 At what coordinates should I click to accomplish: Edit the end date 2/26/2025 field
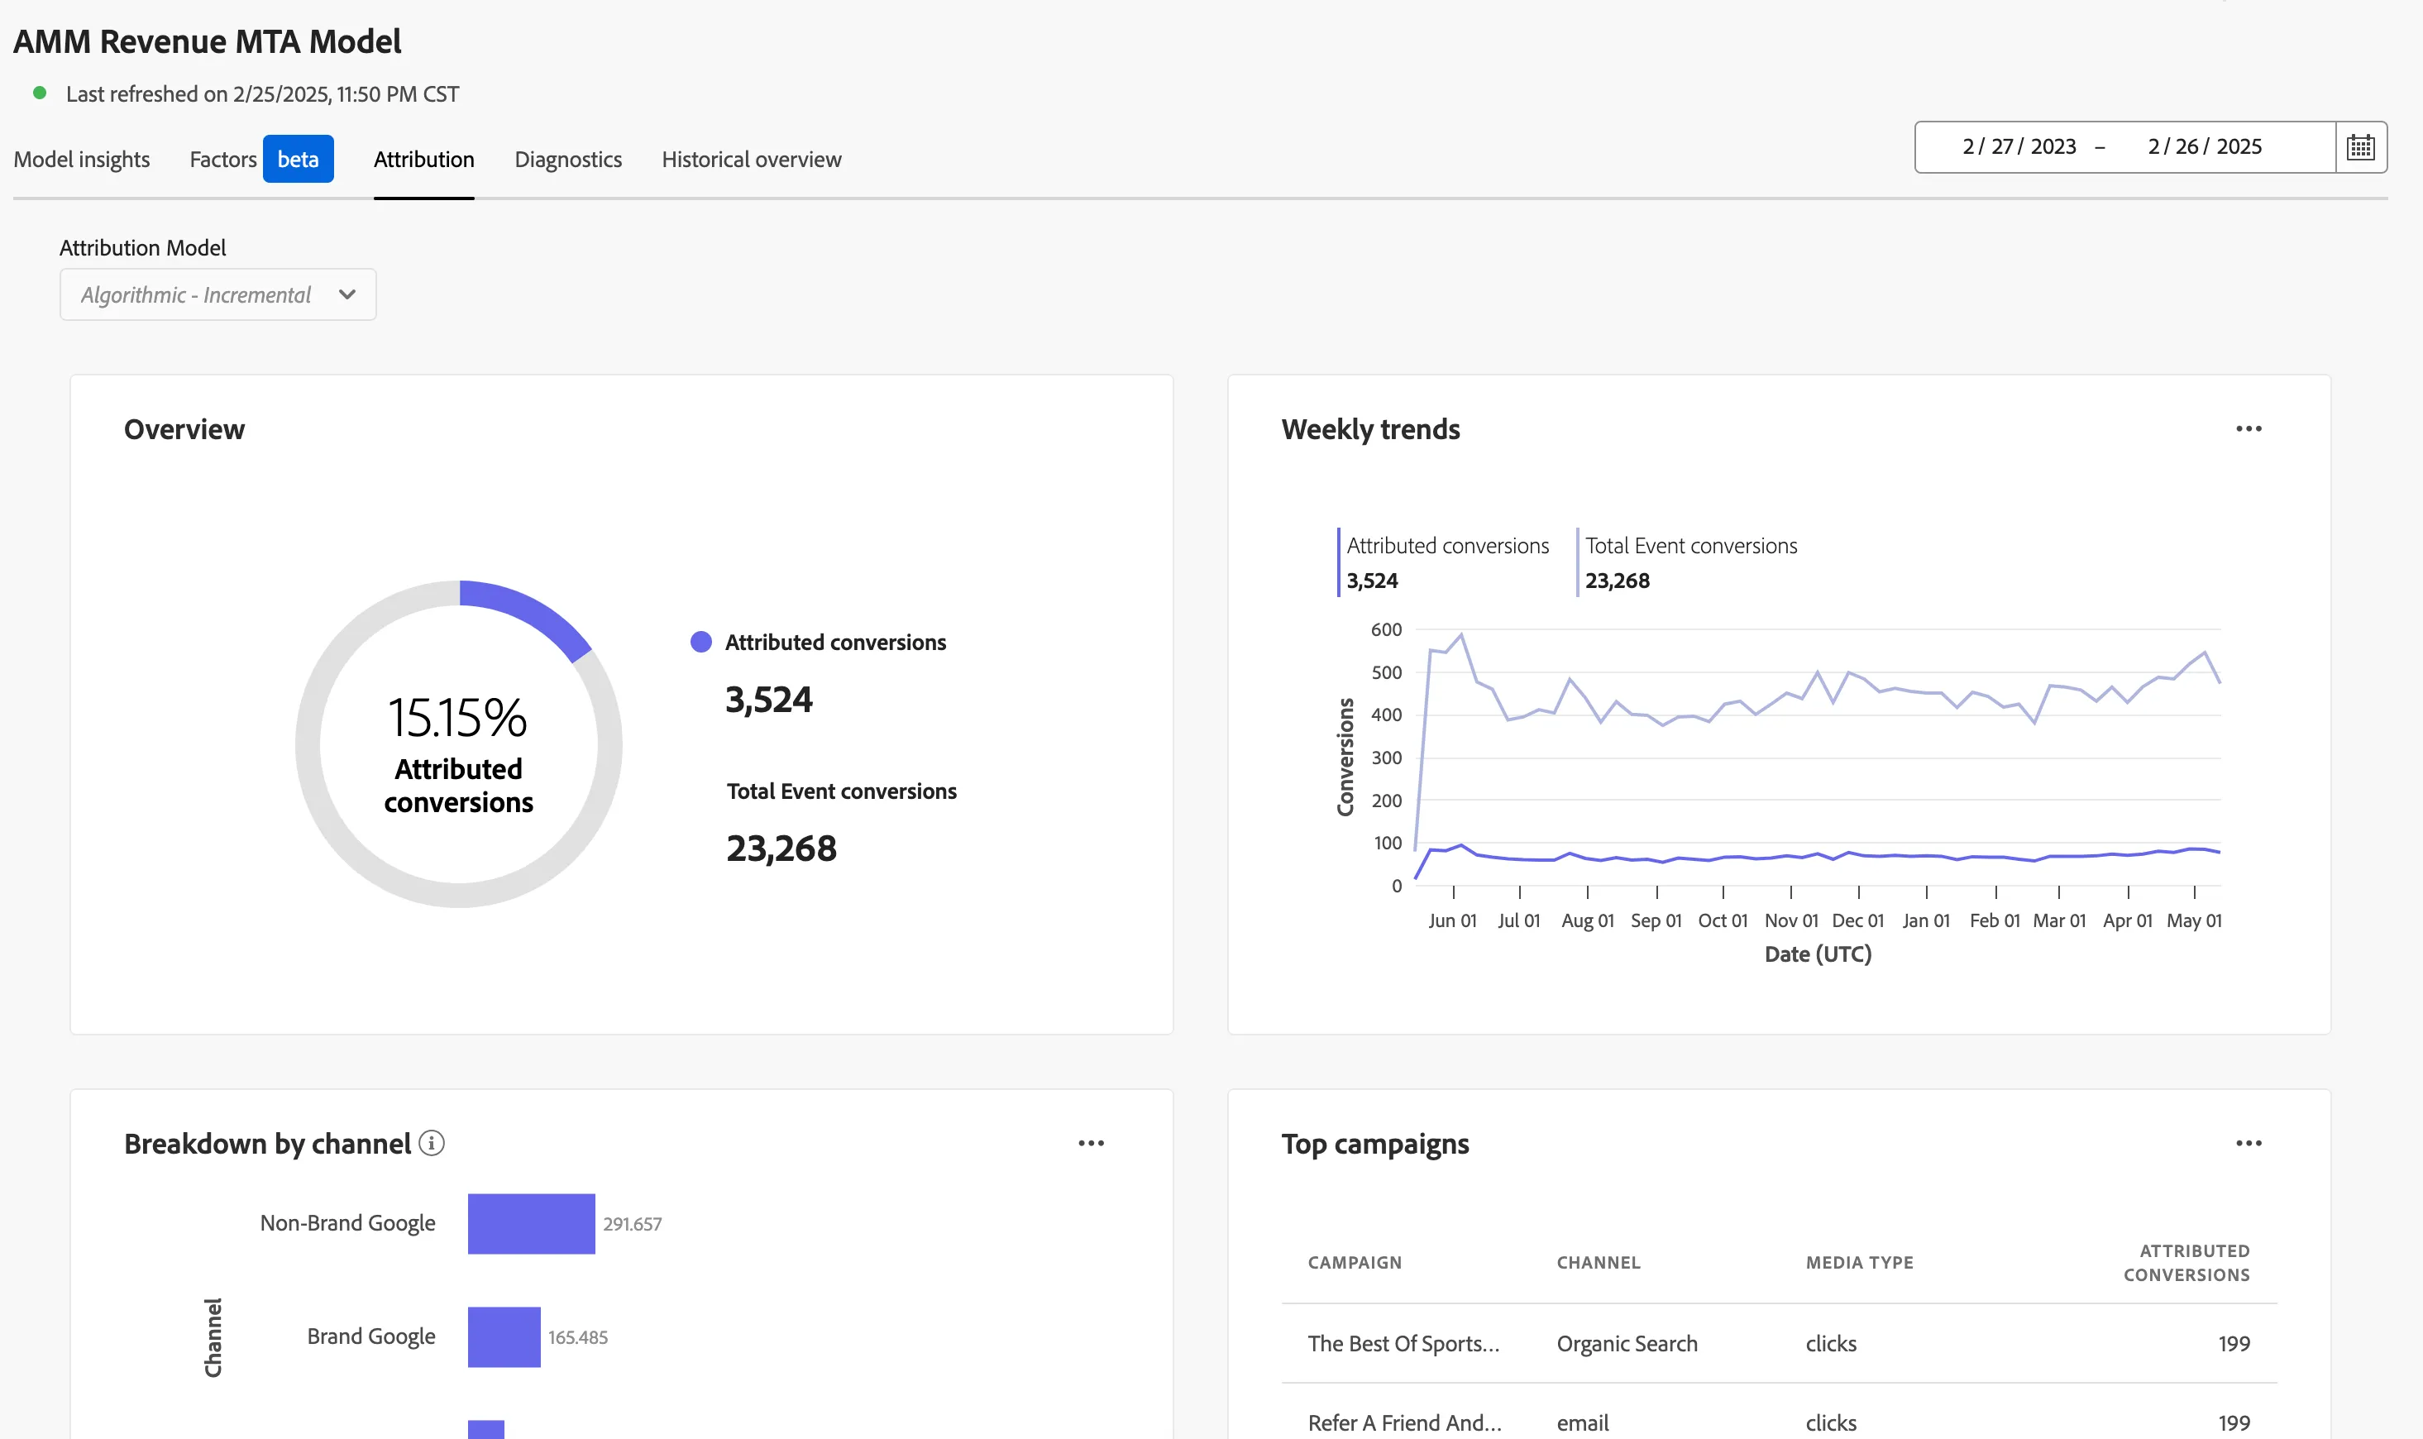pos(2205,146)
